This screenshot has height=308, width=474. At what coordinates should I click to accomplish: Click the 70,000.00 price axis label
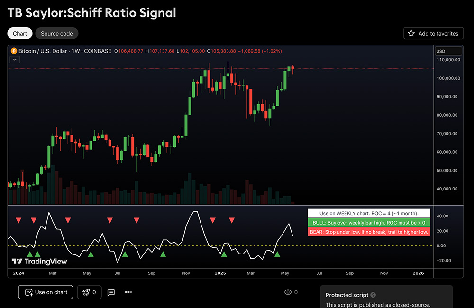point(447,133)
